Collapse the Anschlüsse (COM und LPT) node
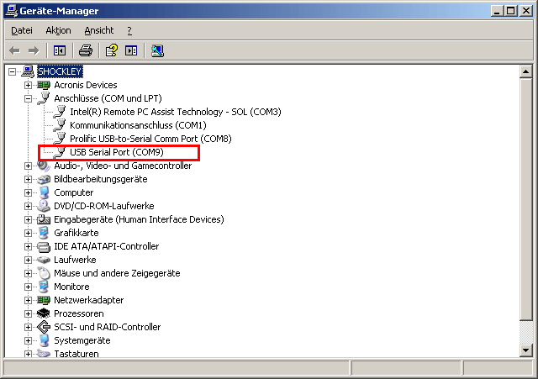 (x=28, y=99)
